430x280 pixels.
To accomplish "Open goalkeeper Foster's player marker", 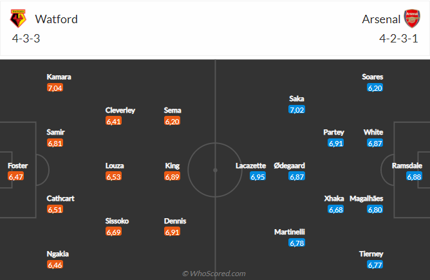I will (x=17, y=165).
